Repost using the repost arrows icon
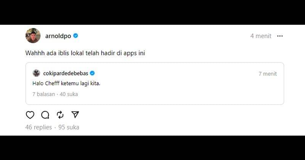Image resolution: width=305 pixels, height=160 pixels. point(60,115)
